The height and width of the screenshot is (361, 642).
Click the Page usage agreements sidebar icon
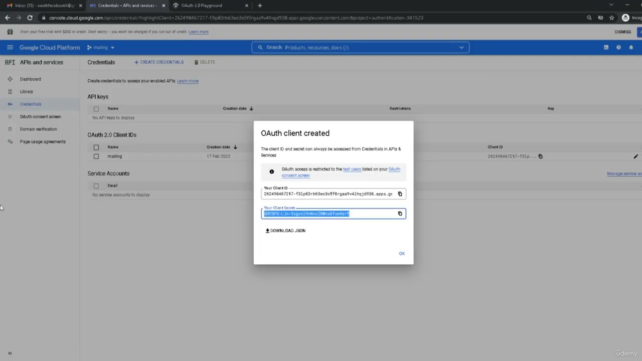[10, 142]
